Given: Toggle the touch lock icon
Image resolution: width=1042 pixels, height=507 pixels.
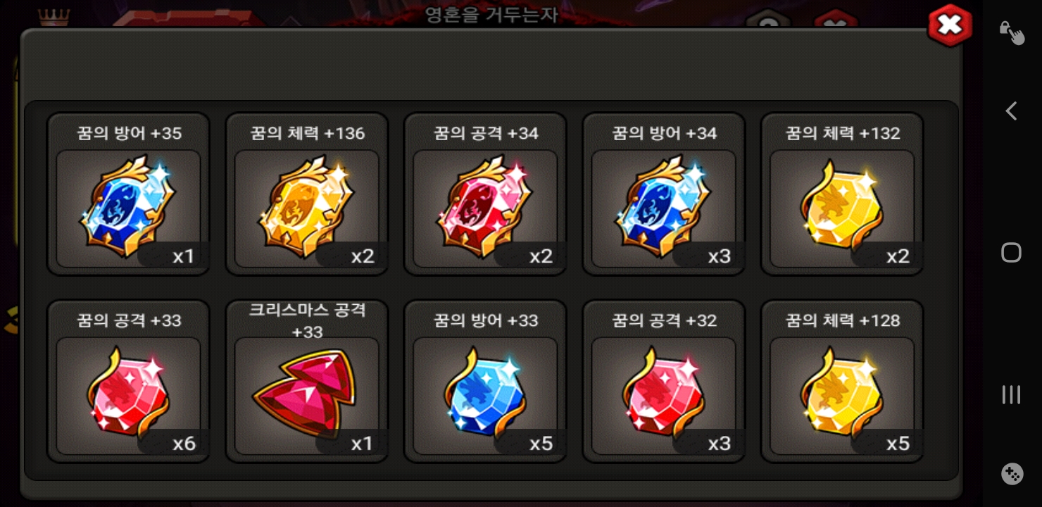Looking at the screenshot, I should (1012, 32).
